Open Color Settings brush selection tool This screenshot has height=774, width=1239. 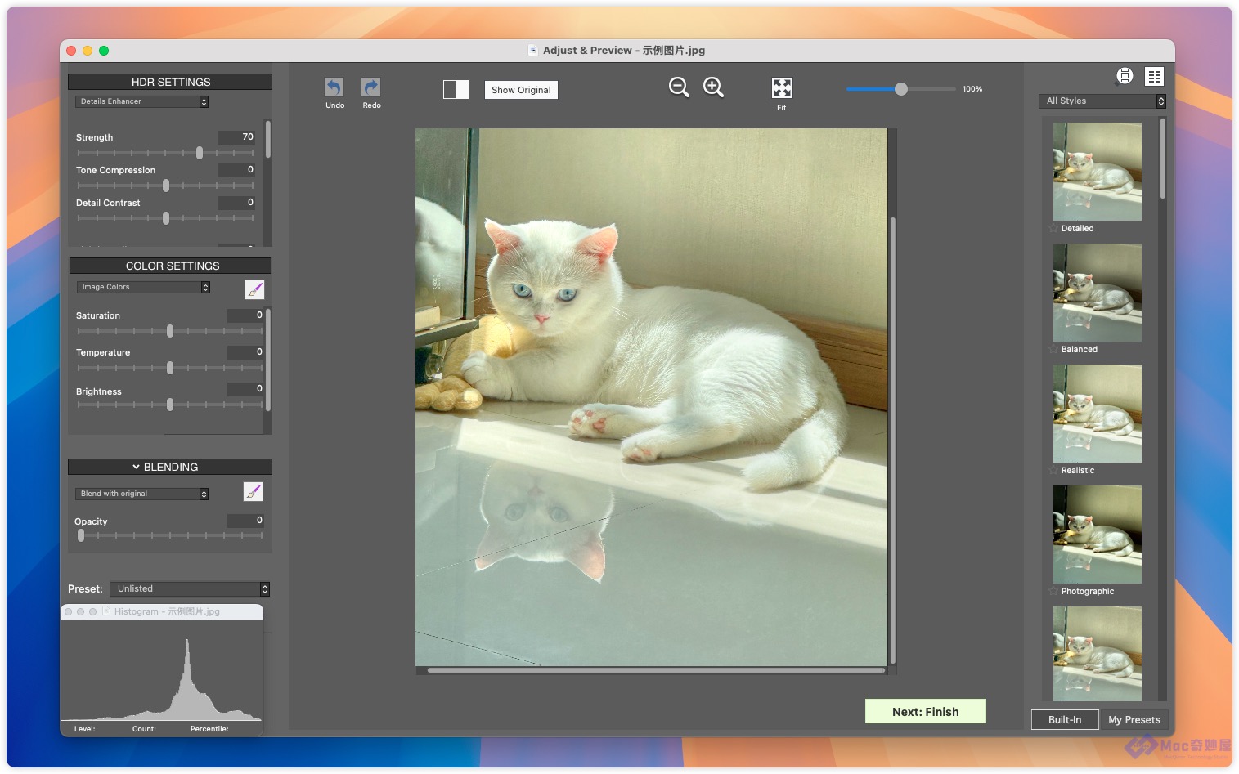(254, 289)
